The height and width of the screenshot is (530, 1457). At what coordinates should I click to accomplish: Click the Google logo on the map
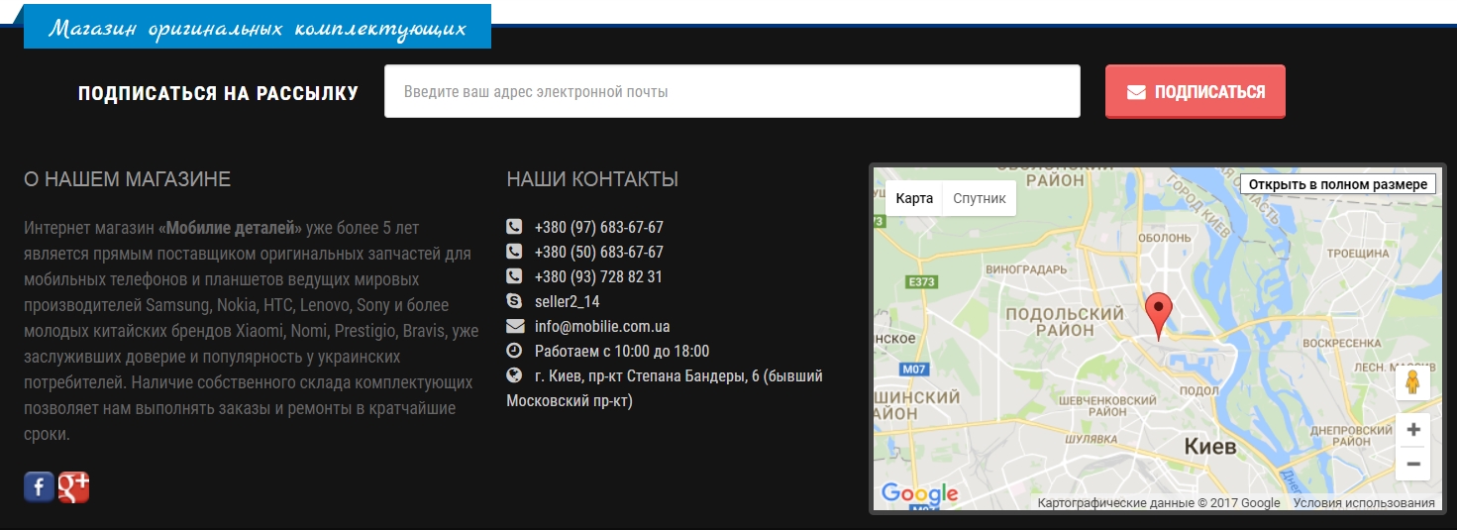[x=919, y=493]
